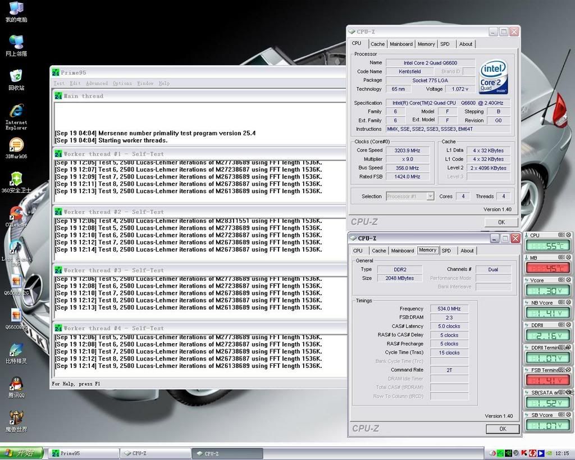Open the 3DMark06 desktop shortcut

pos(16,145)
